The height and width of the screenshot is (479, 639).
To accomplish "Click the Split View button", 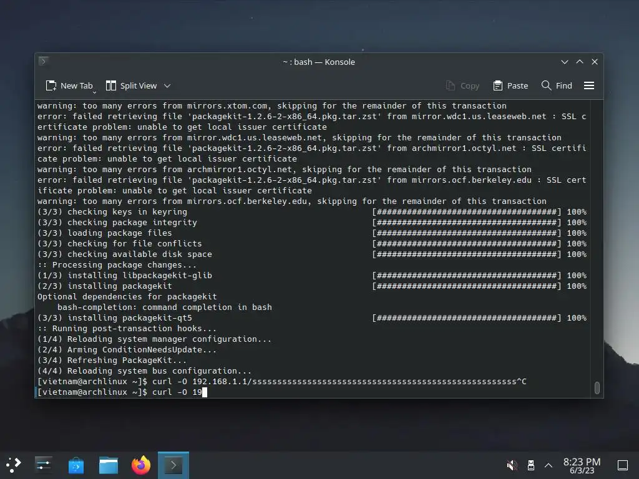I will (x=131, y=85).
